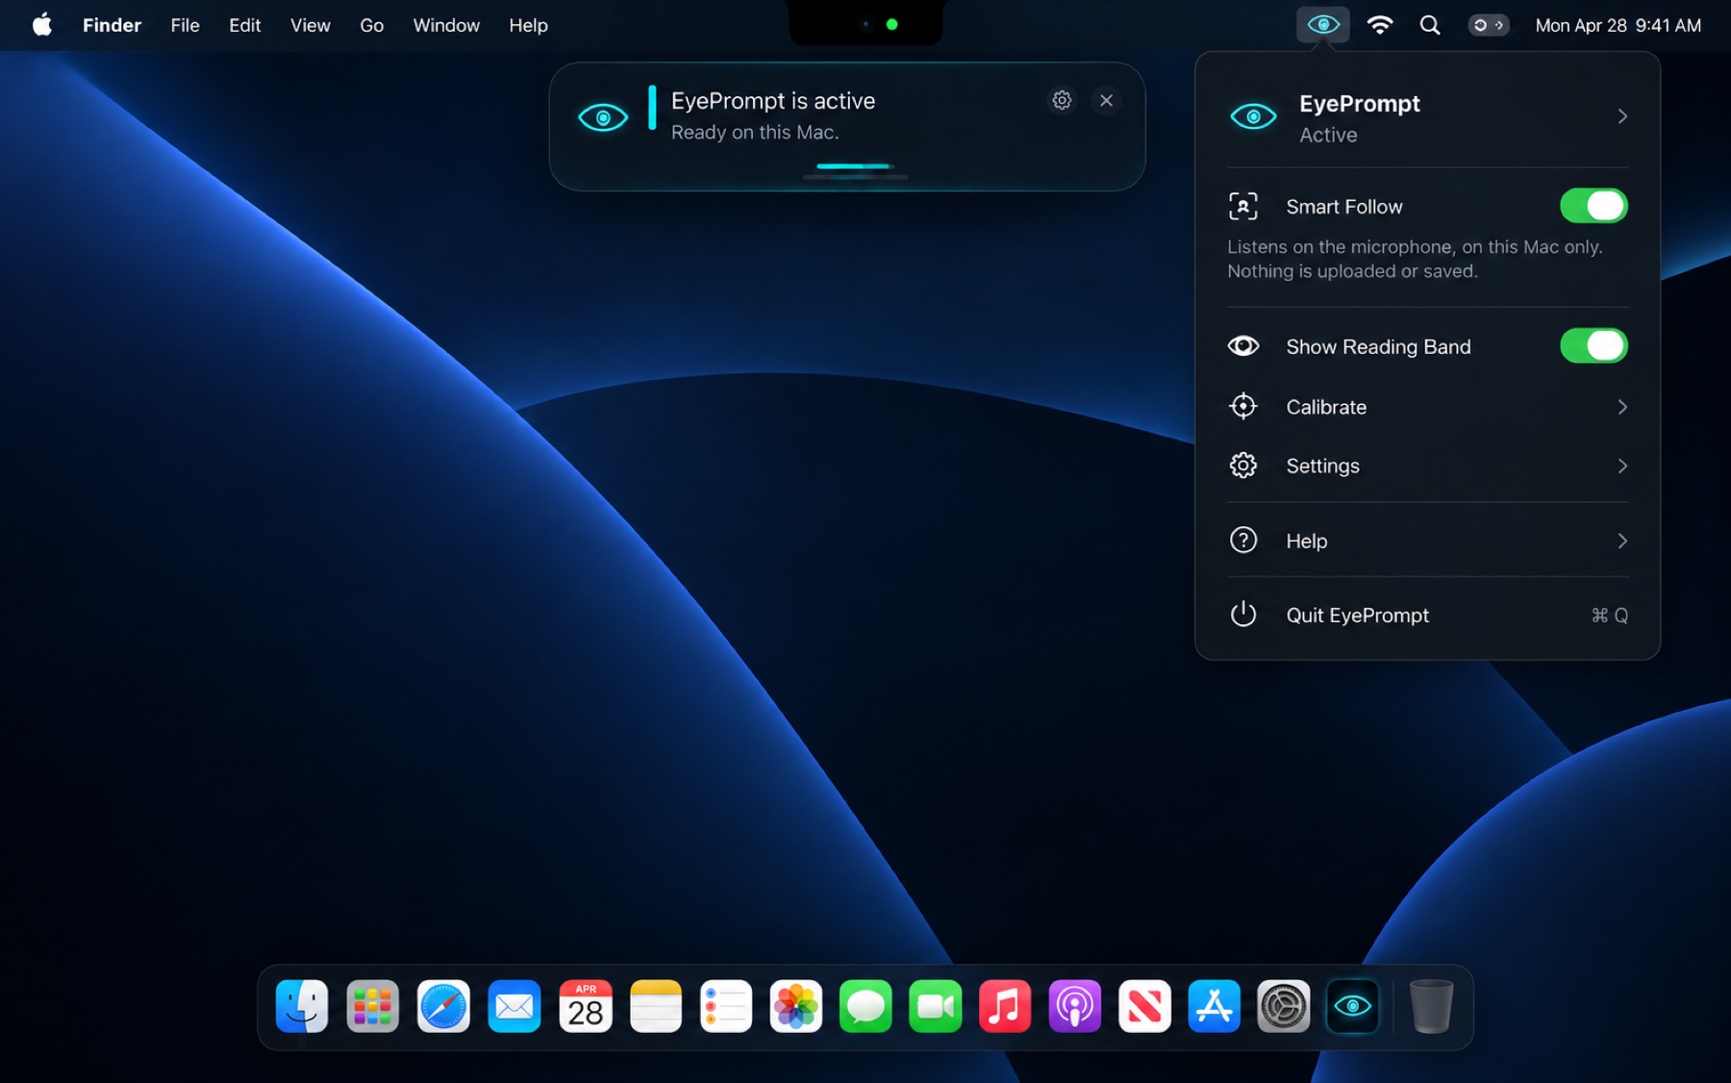This screenshot has height=1083, width=1731.
Task: Open the Trash in the Dock
Action: [x=1431, y=1007]
